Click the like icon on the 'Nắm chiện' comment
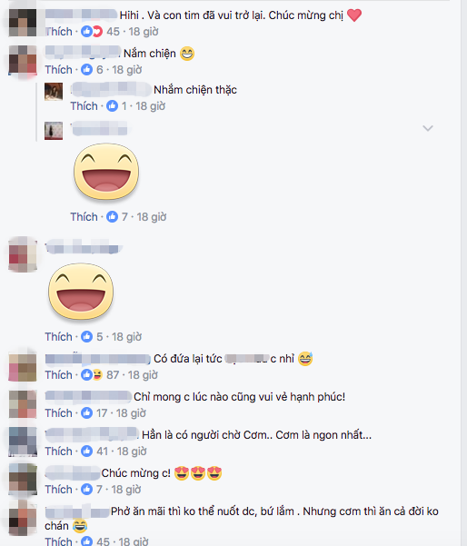 point(86,70)
